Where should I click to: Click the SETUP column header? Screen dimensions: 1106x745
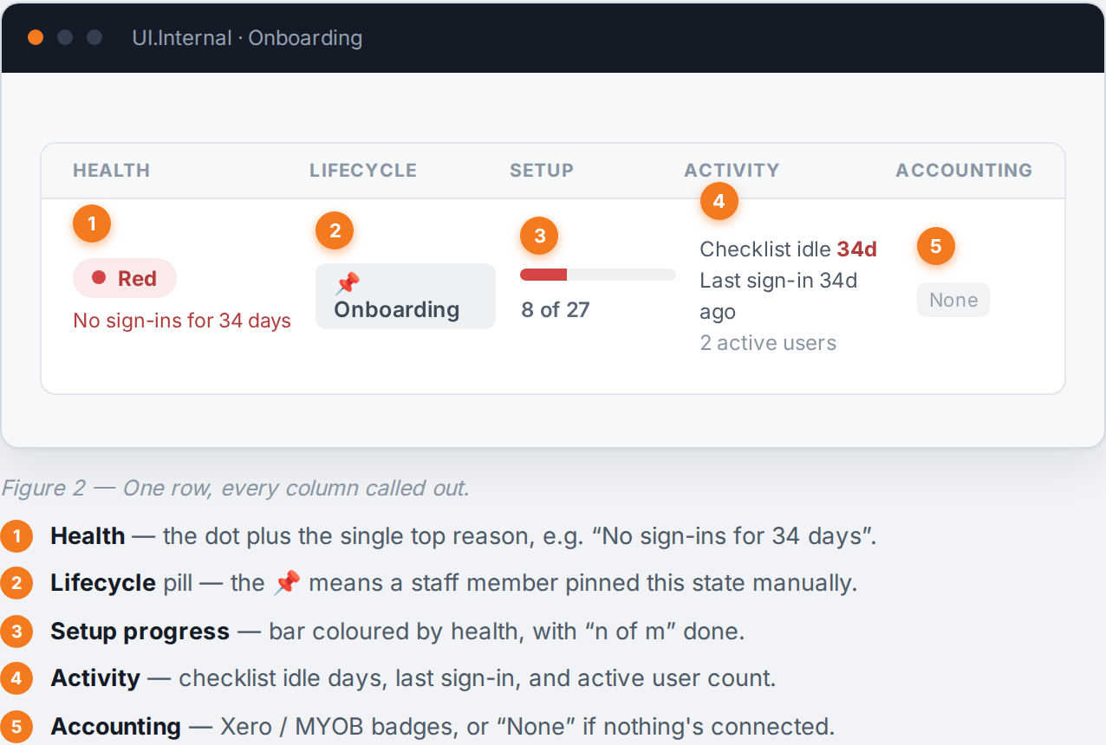(542, 171)
